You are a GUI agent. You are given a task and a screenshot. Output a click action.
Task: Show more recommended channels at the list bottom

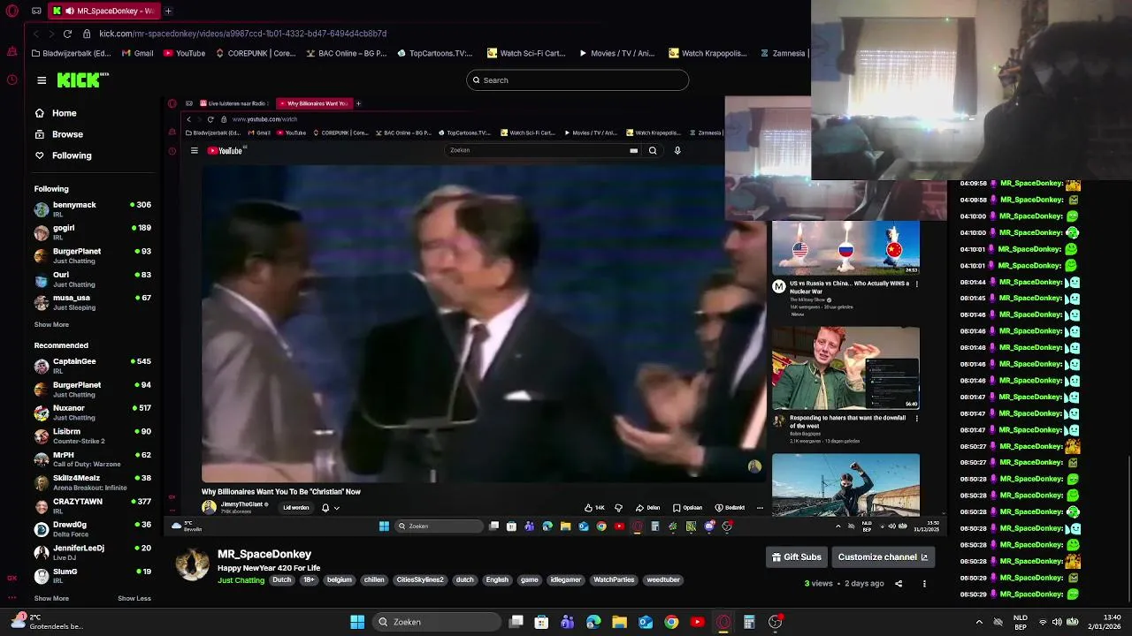pos(51,598)
